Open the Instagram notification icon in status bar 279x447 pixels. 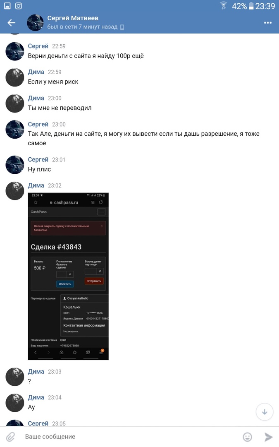tap(19, 6)
